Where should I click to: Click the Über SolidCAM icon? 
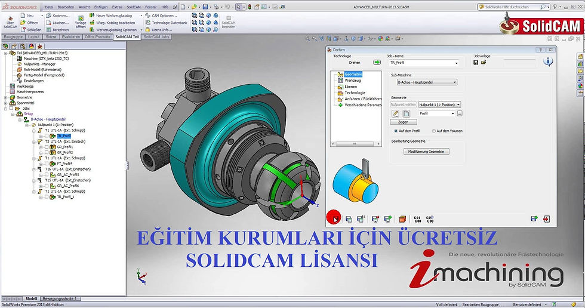pos(10,18)
